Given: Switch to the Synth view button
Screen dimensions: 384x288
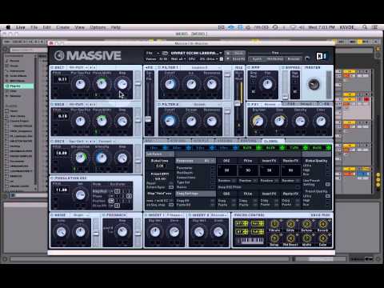Looking at the screenshot, I should 257,59.
